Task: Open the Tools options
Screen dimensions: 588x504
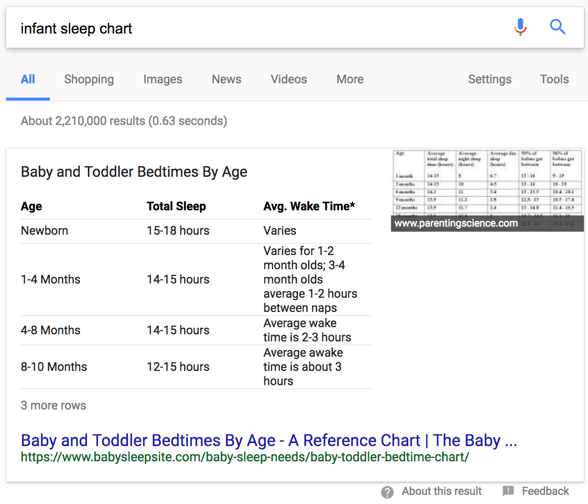Action: pos(554,79)
